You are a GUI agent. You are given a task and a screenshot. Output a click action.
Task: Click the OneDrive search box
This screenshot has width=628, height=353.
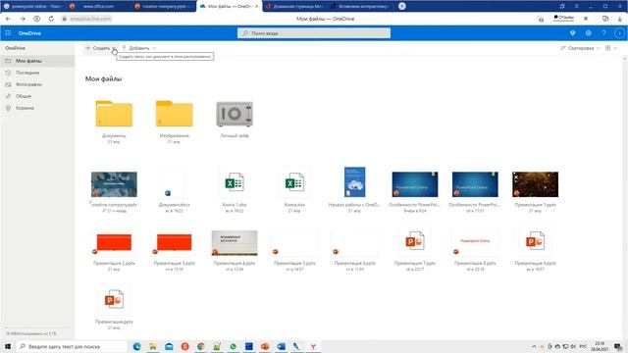coord(314,33)
